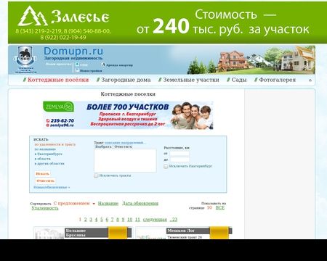Sort the list by Название
Viewport: 327px width, 261px height.
tap(108, 203)
